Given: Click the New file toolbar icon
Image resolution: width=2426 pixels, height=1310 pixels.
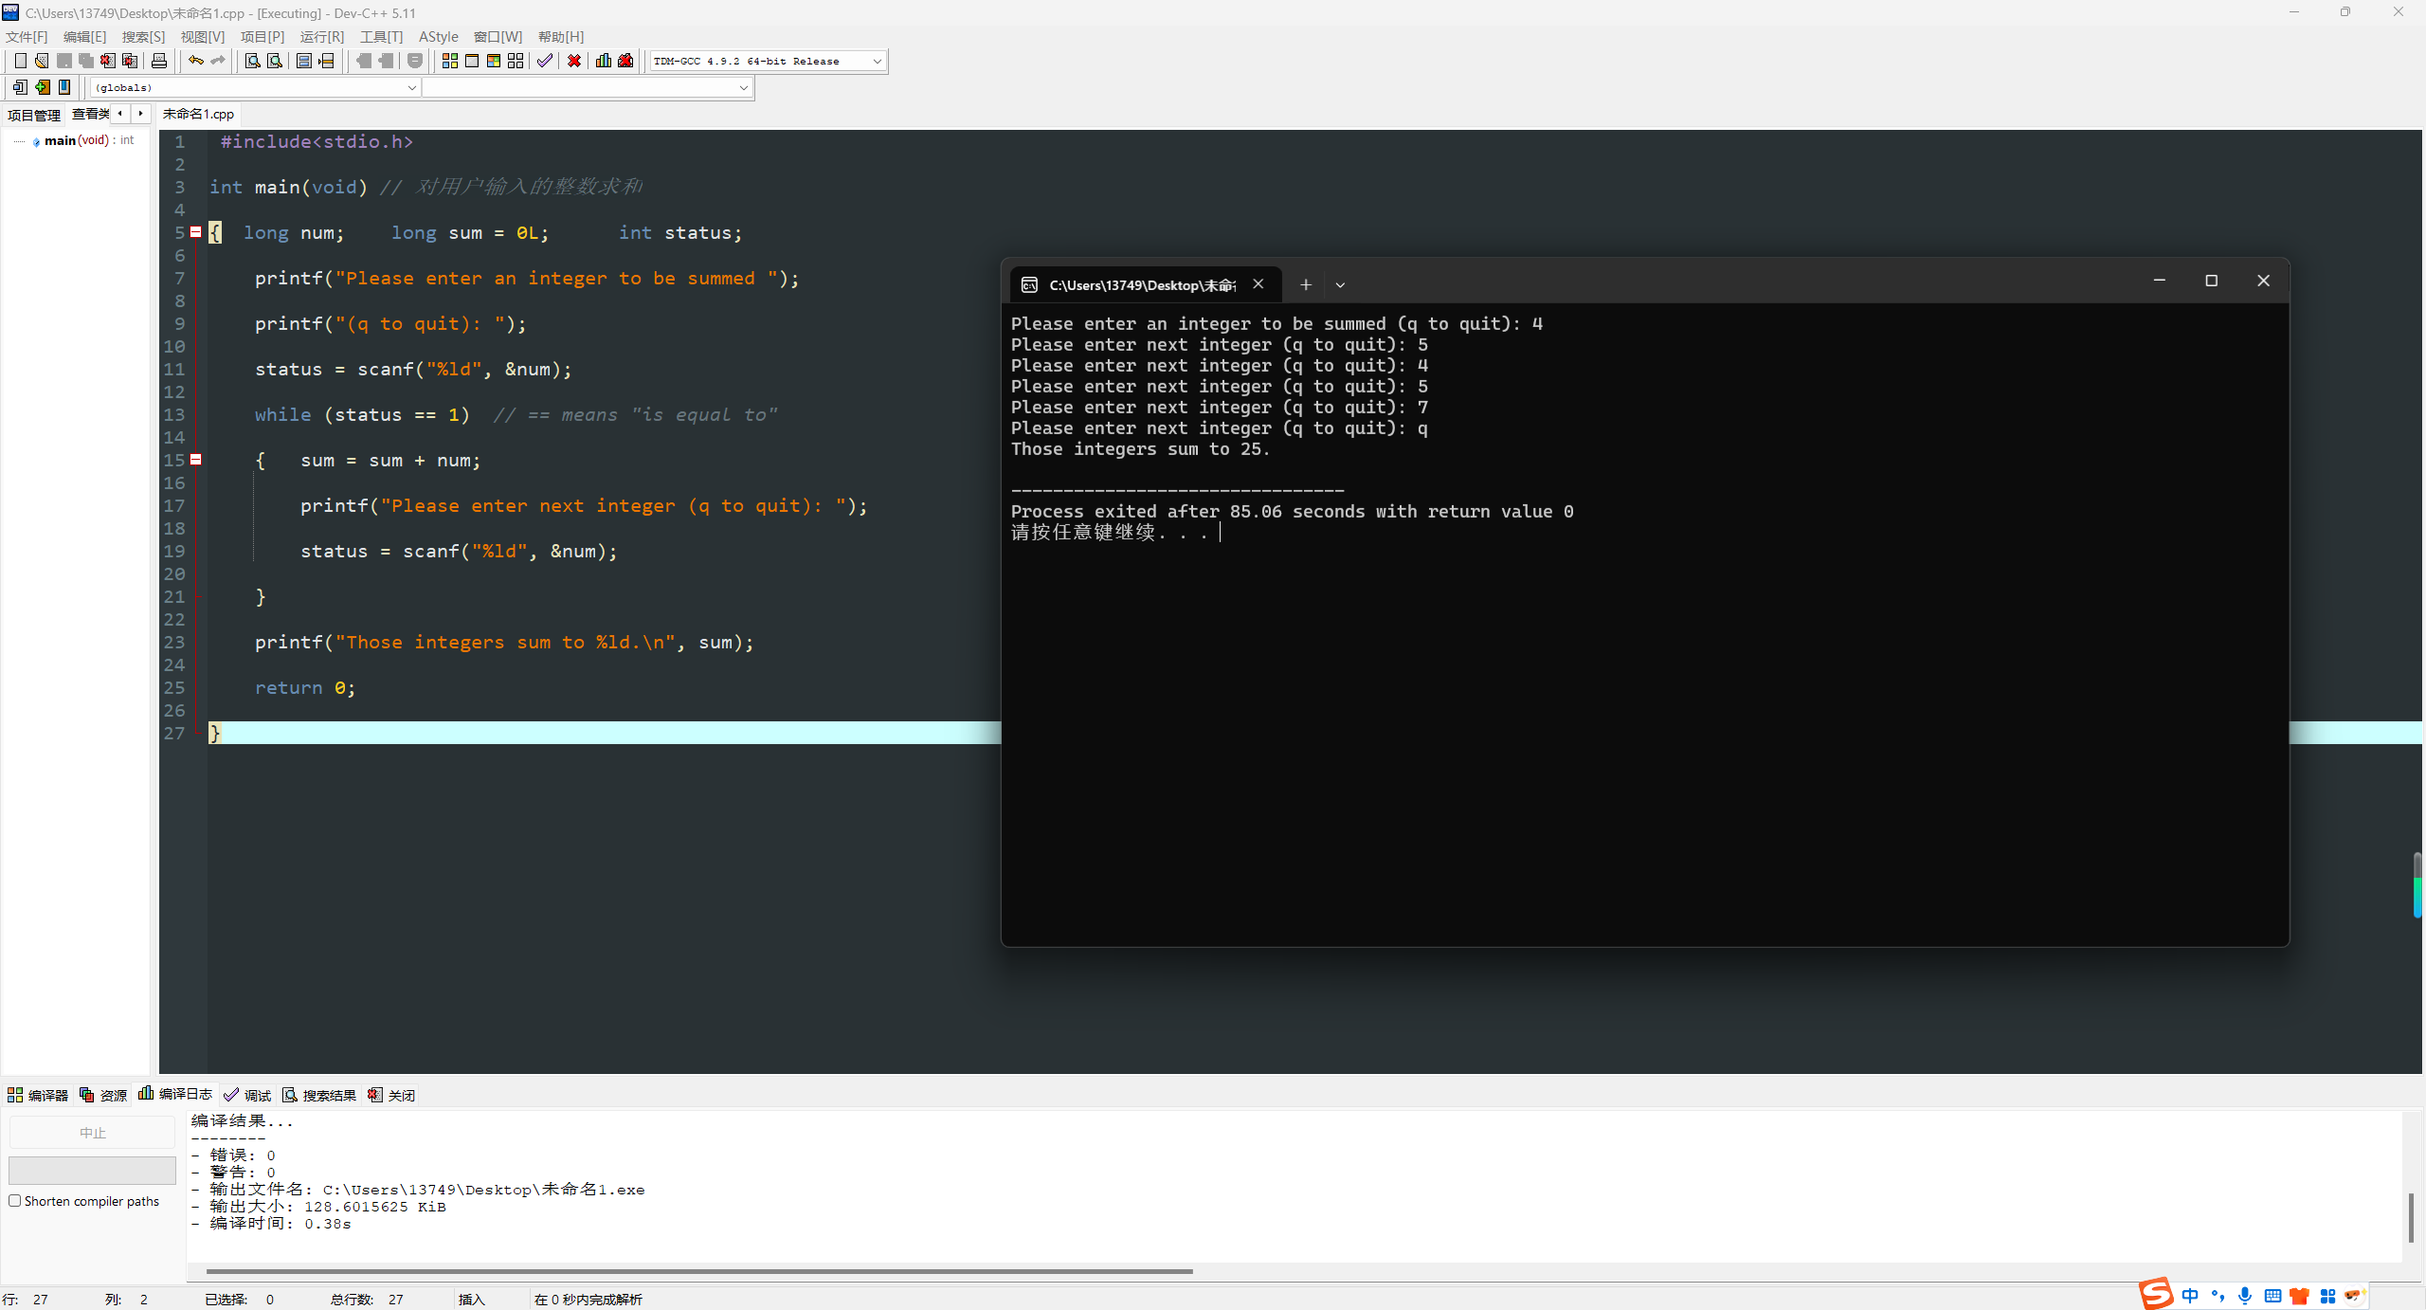Looking at the screenshot, I should pos(20,61).
